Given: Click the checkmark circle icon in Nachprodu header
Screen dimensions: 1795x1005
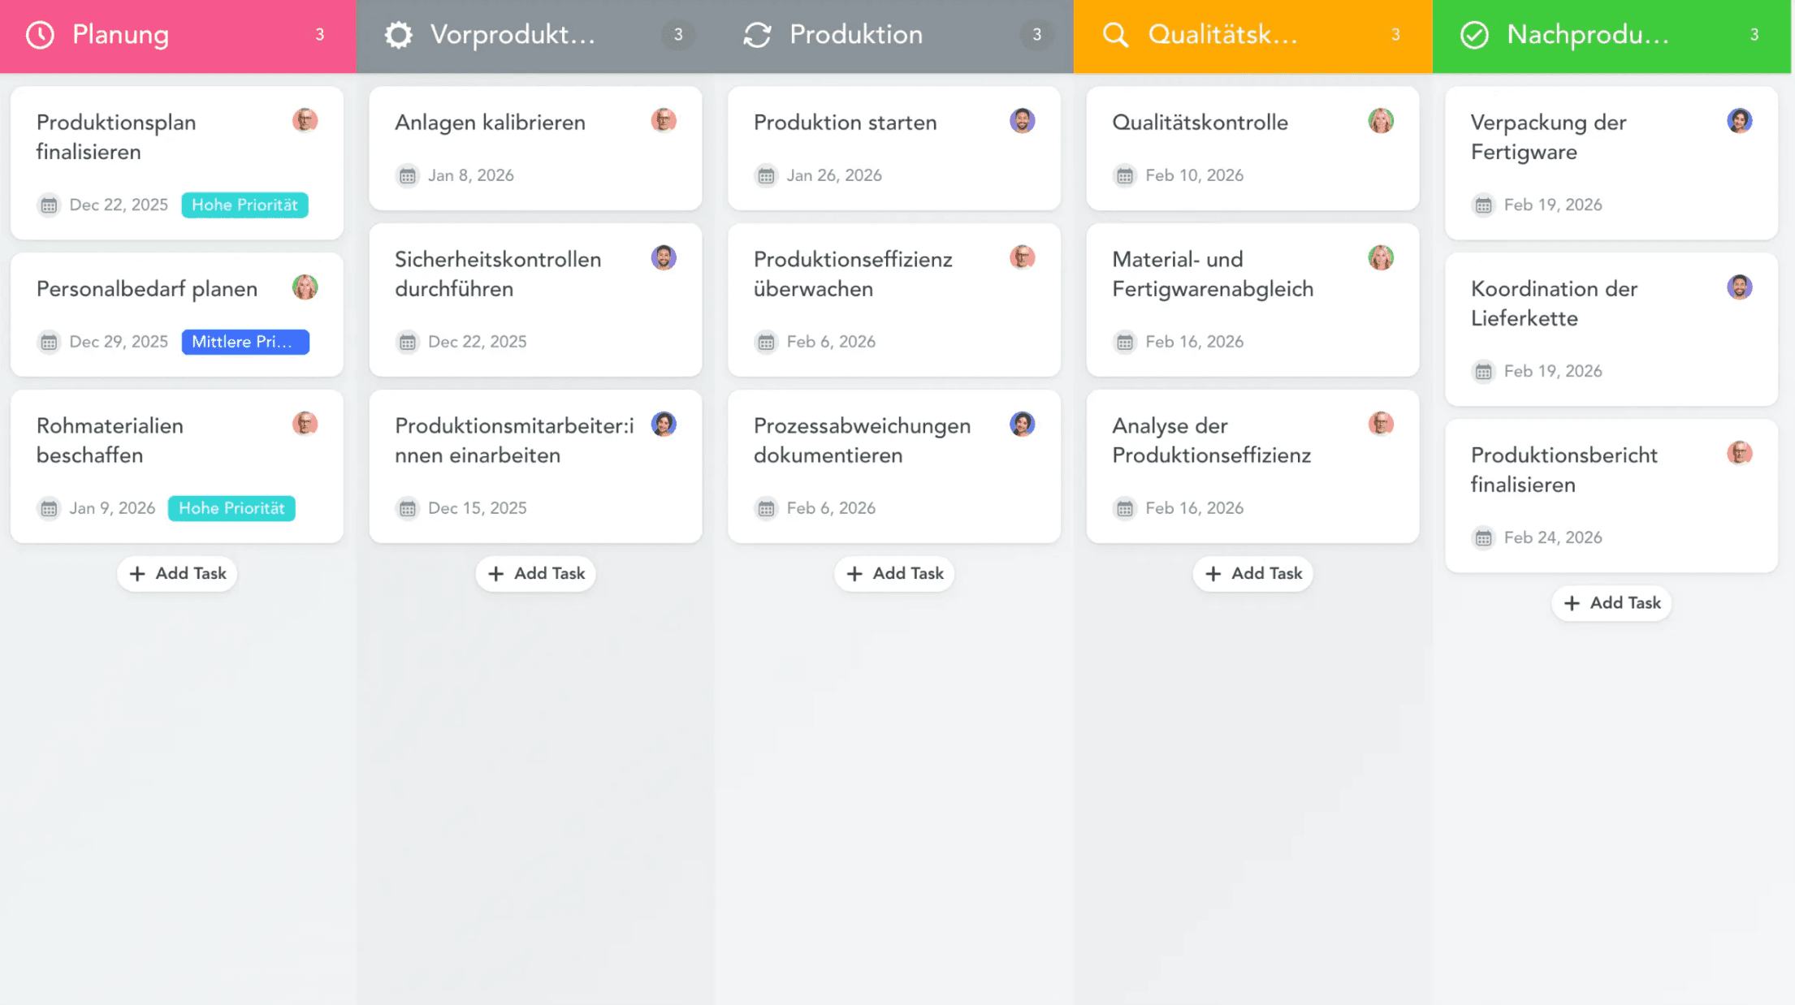Looking at the screenshot, I should 1474,35.
